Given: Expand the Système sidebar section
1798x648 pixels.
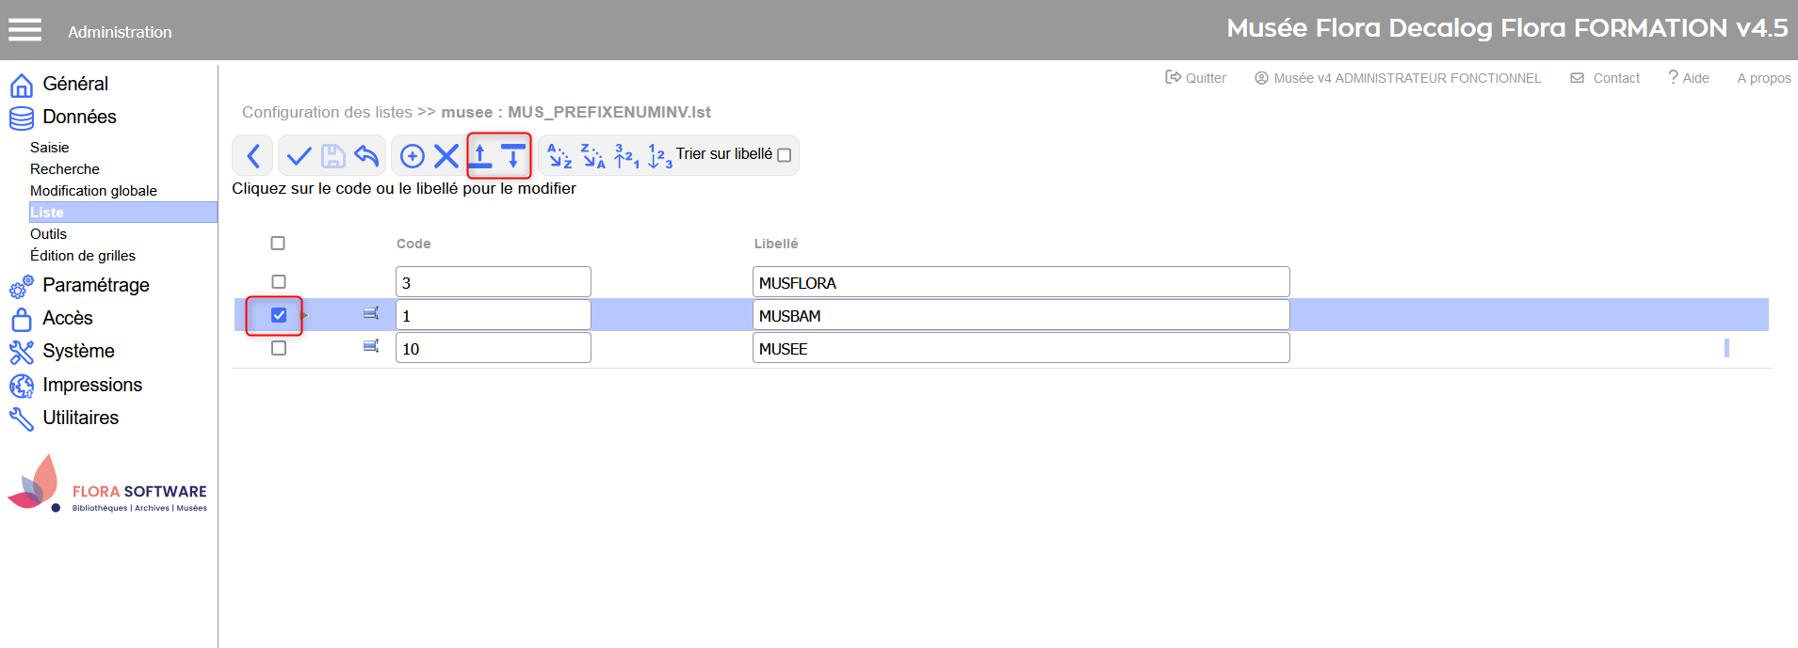Looking at the screenshot, I should tap(78, 351).
